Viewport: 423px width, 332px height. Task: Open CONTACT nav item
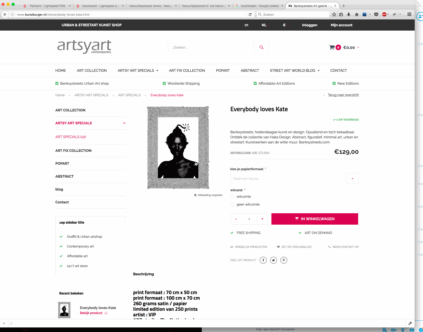tap(339, 70)
